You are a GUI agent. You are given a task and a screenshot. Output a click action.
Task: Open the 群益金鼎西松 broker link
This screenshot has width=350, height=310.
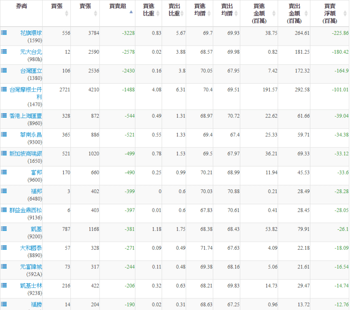(26, 210)
